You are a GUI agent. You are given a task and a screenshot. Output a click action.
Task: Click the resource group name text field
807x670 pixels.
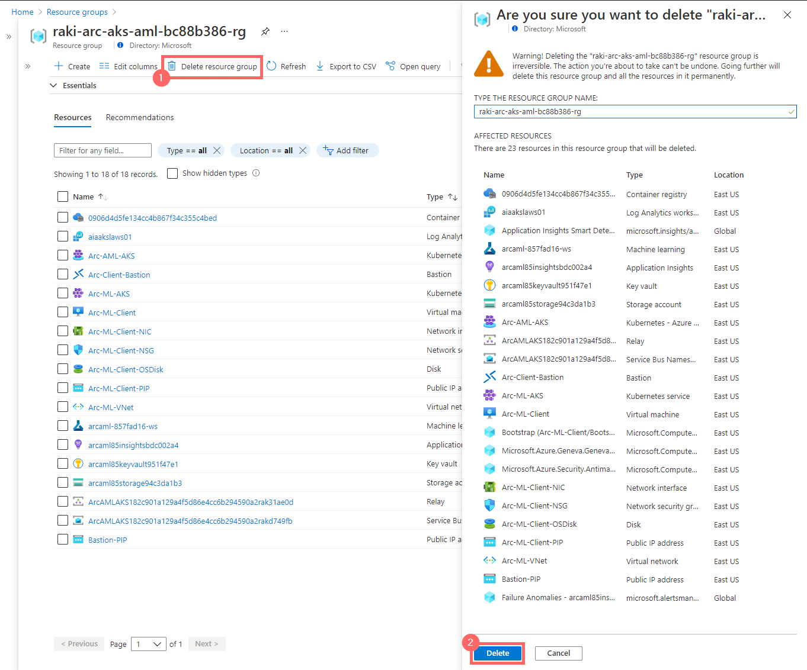(x=635, y=111)
